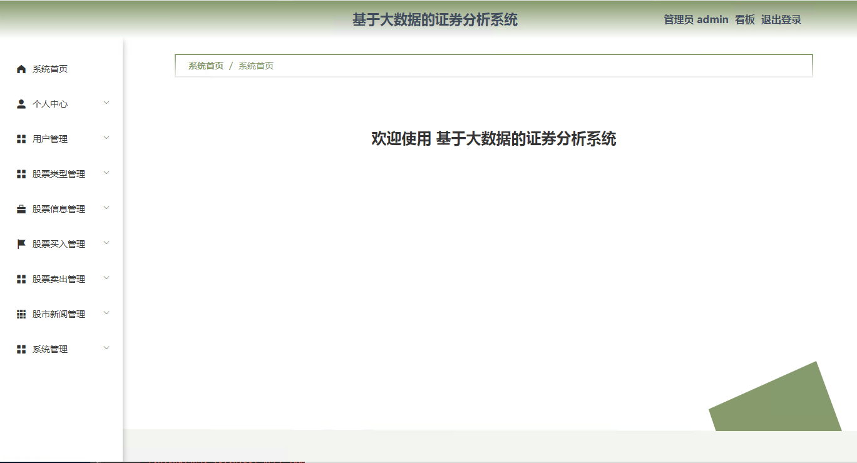Click the header title 基于大数据的证券分析系统
This screenshot has height=463, width=857.
(x=435, y=20)
